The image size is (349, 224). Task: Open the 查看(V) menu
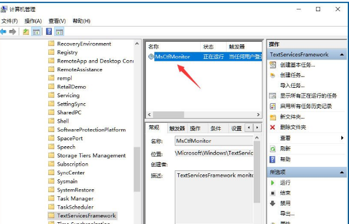click(57, 21)
